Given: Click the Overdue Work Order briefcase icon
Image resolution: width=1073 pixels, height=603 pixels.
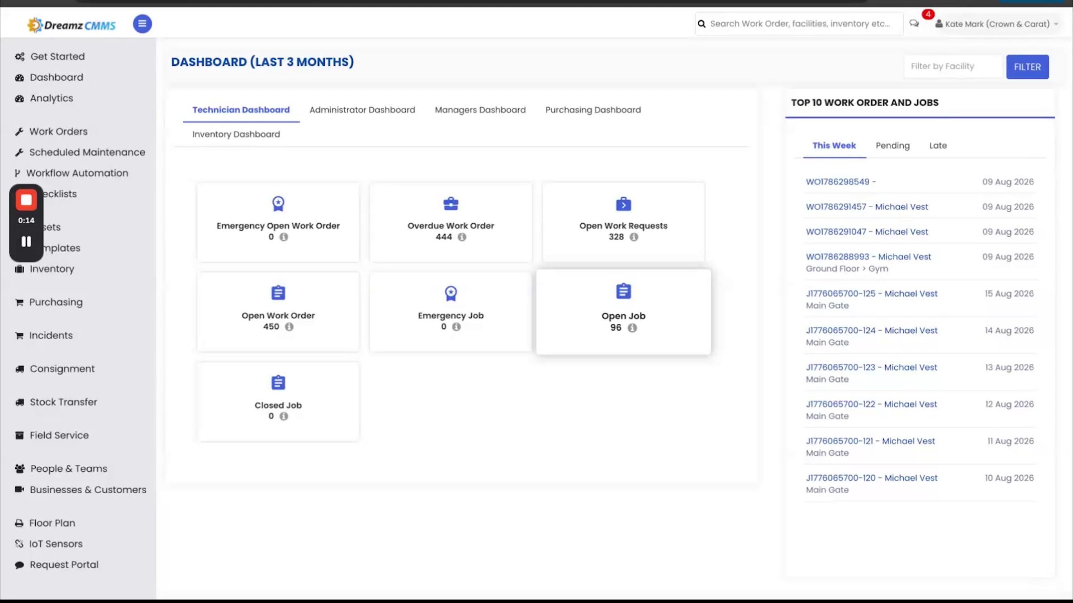Looking at the screenshot, I should click(x=451, y=204).
